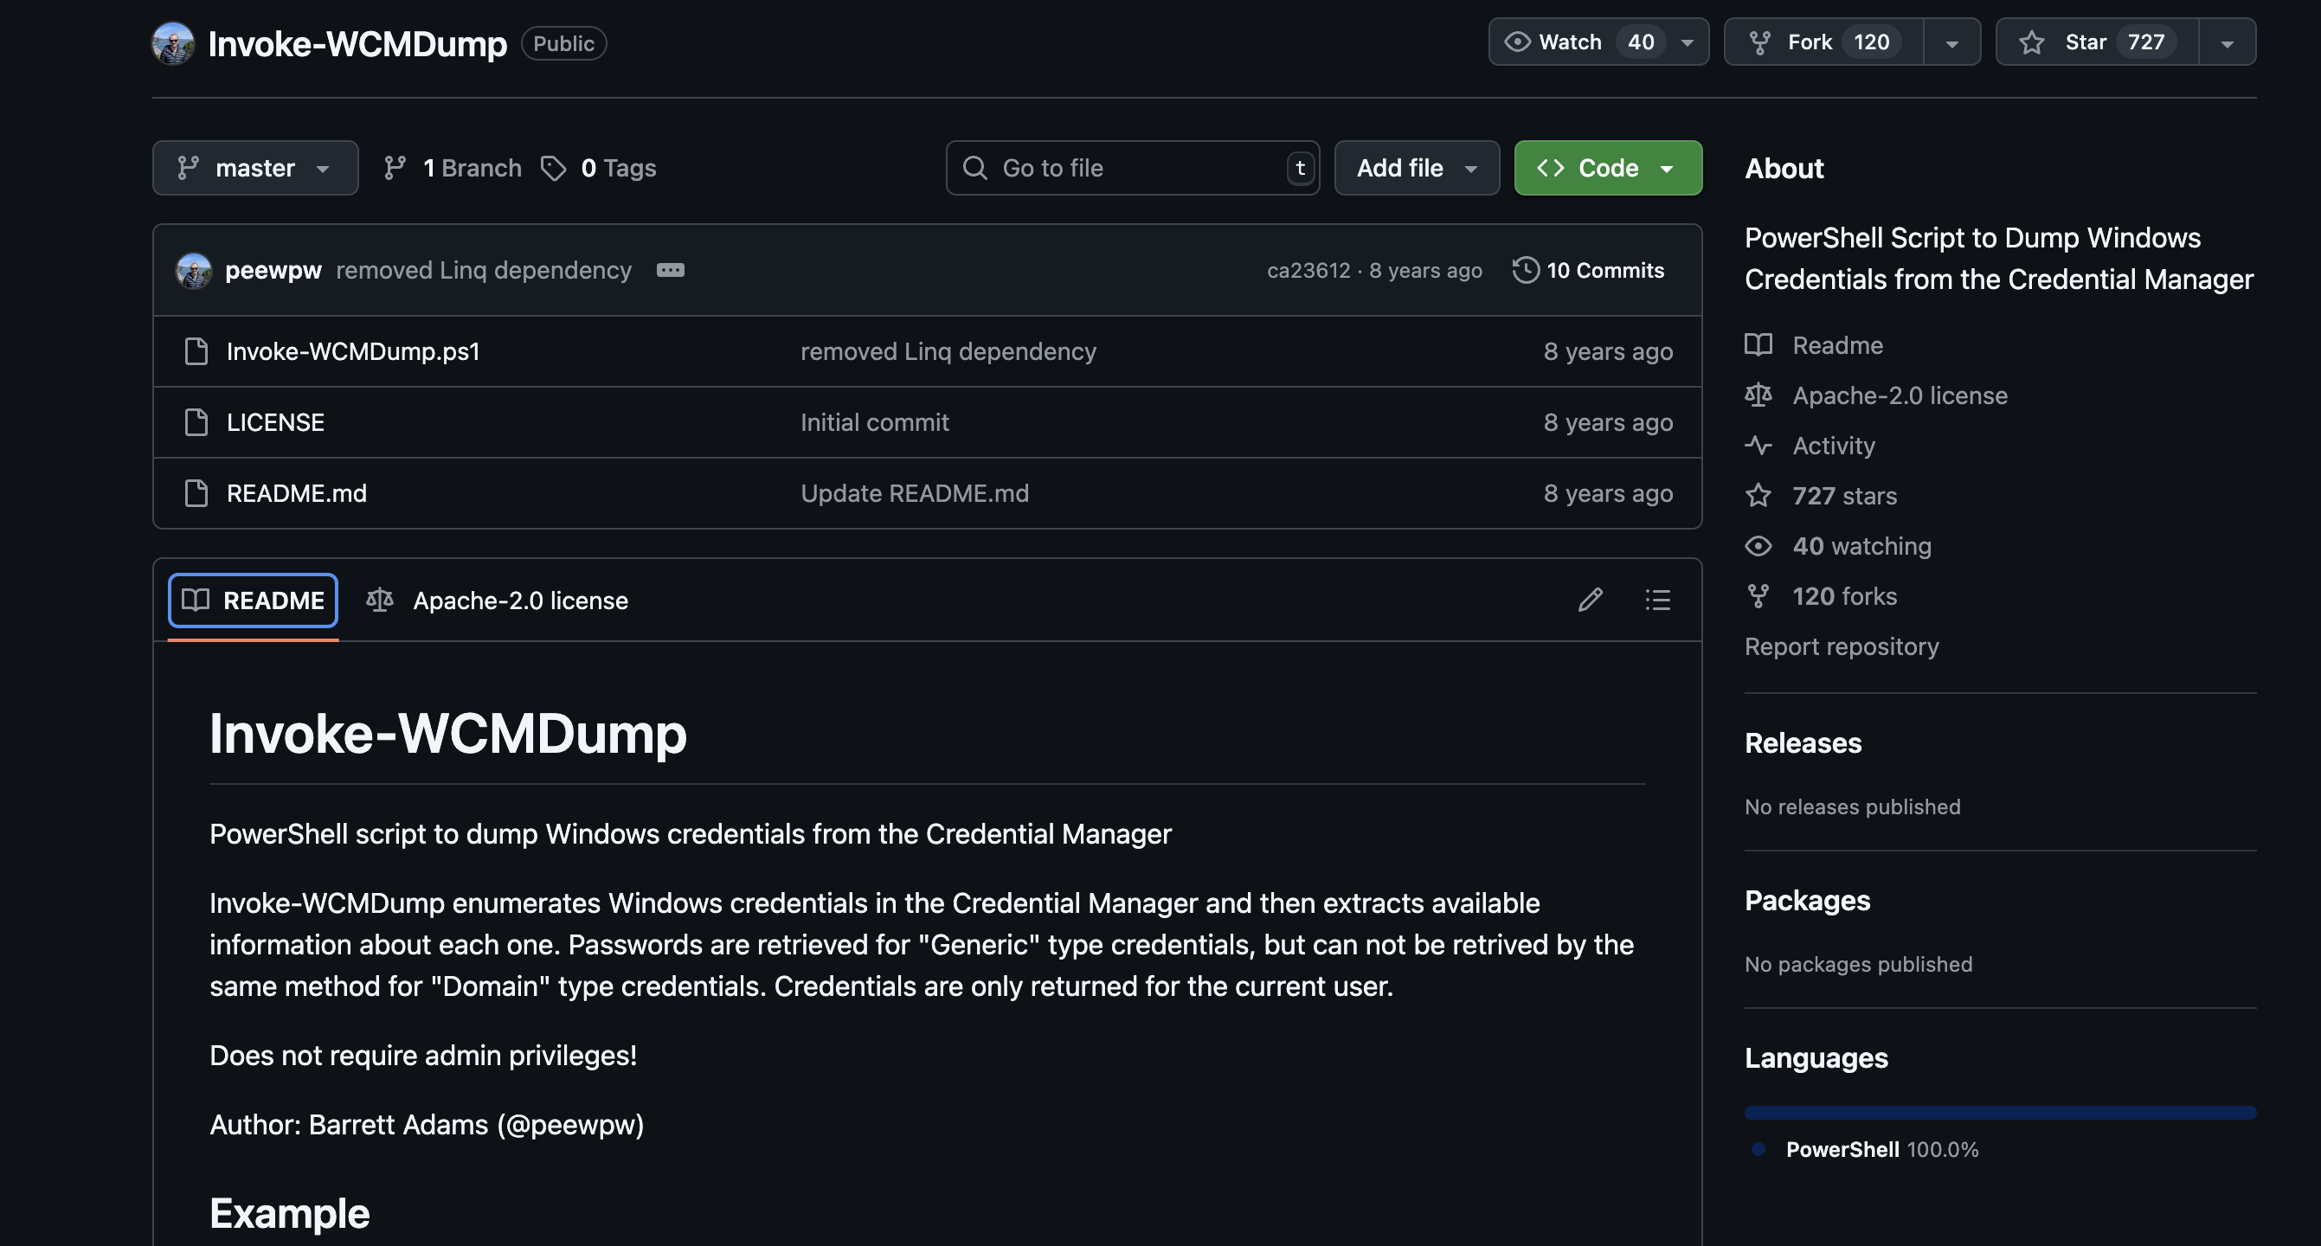Fork the repository using Fork button
Screen dimensions: 2321x1246
pos(1824,42)
